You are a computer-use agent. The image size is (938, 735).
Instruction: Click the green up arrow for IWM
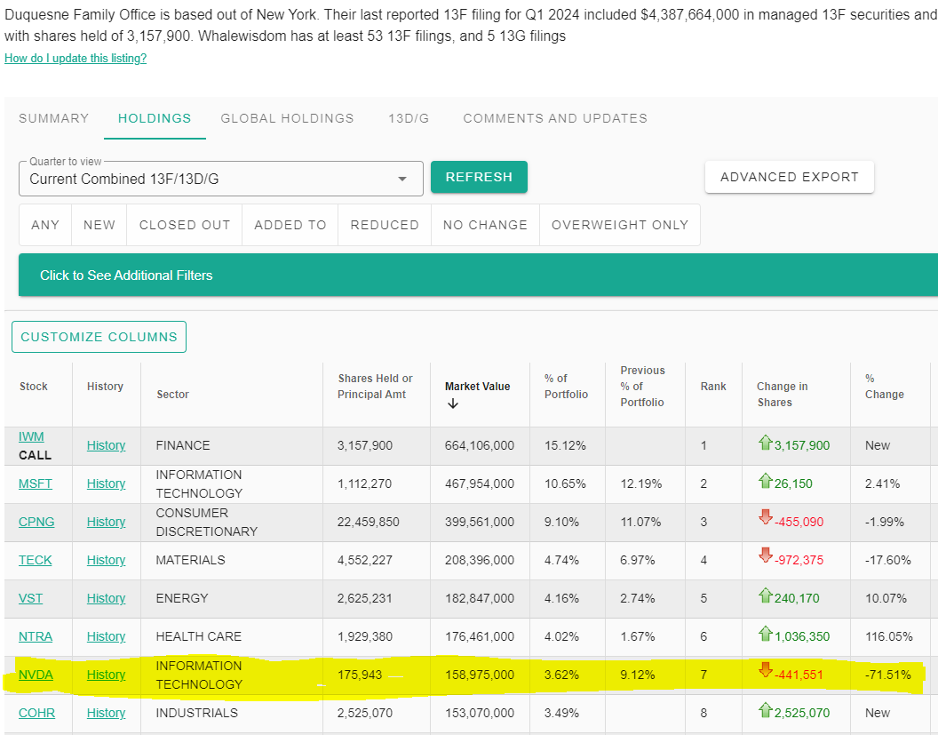[765, 443]
